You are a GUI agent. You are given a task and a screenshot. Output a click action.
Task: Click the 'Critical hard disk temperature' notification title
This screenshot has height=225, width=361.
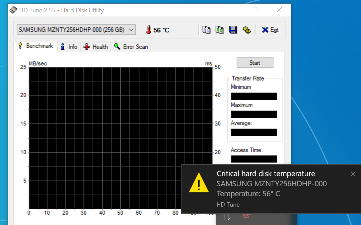pyautogui.click(x=266, y=174)
